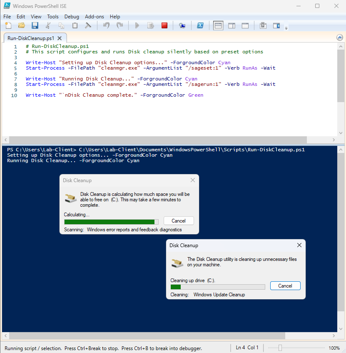Screen dimensions: 346x353
Task: Stop the running script with the red square
Action: 164,25
